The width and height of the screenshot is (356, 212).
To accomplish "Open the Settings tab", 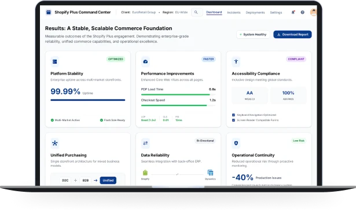I will (276, 13).
